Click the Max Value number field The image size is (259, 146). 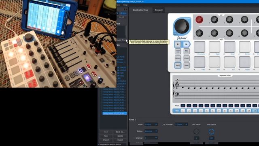211,138
